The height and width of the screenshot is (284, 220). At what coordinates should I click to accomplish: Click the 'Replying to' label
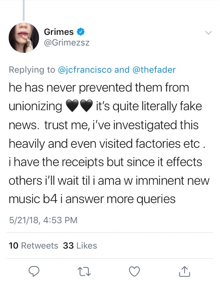click(32, 70)
